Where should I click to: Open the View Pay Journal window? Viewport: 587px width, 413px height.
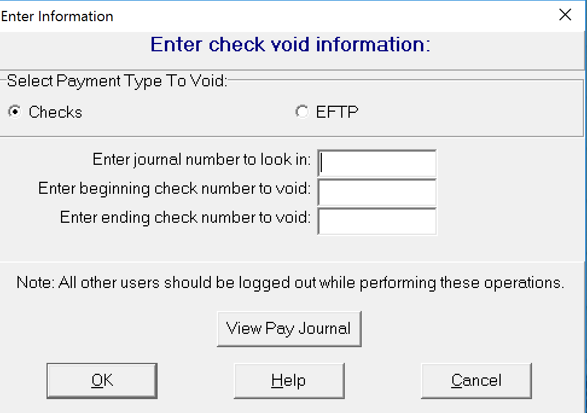[289, 328]
